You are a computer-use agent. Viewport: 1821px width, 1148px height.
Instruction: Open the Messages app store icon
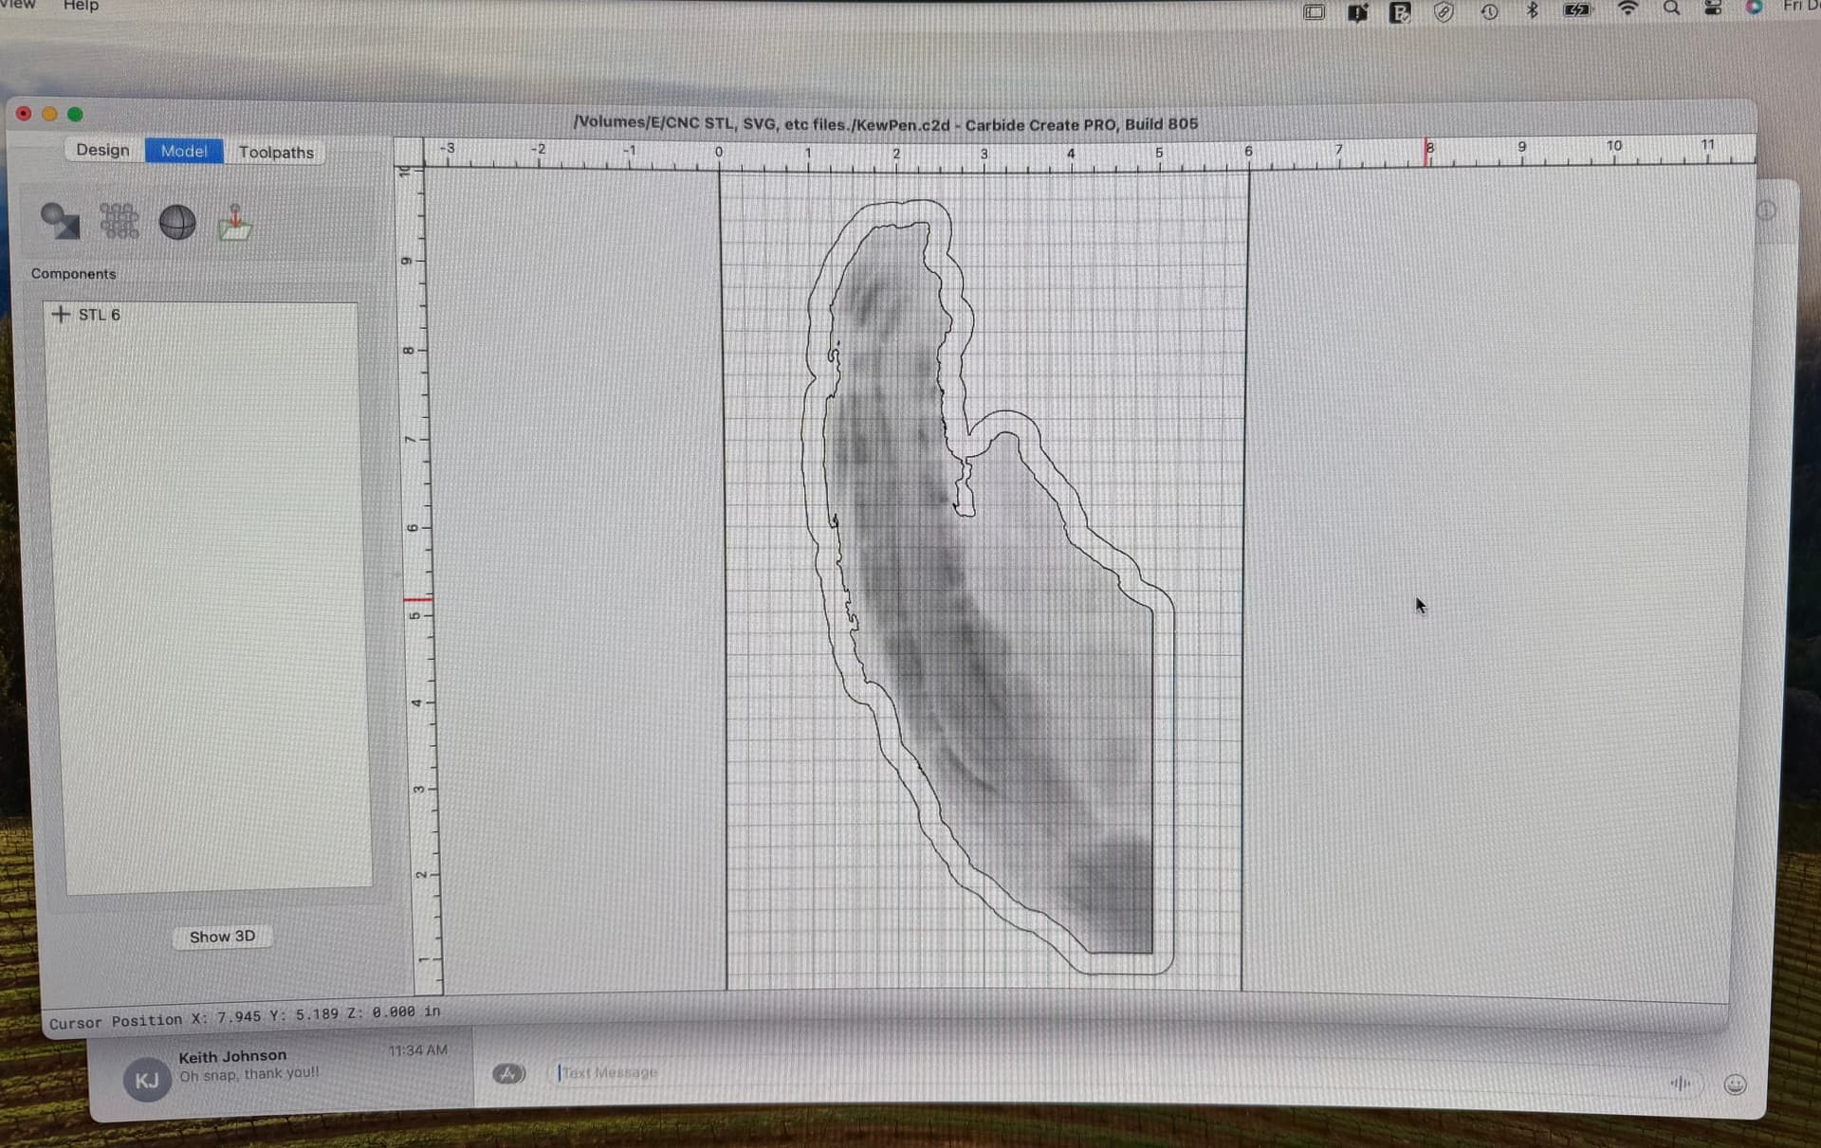509,1073
